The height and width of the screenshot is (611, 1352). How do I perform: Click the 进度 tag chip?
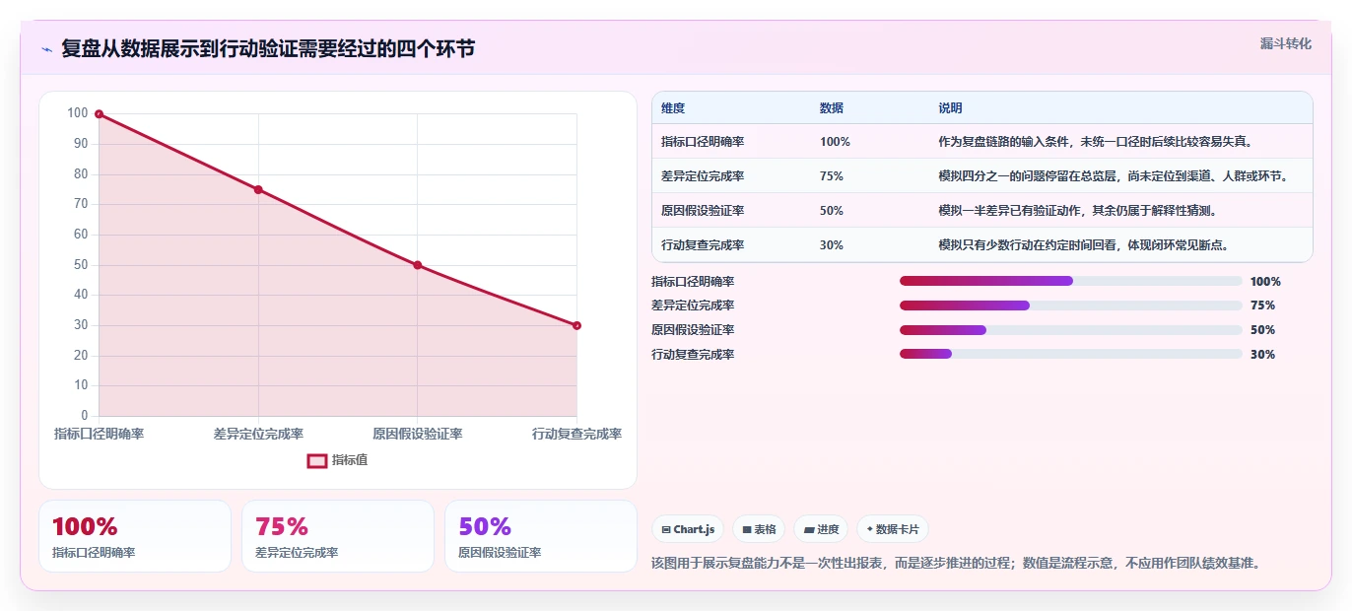click(821, 529)
